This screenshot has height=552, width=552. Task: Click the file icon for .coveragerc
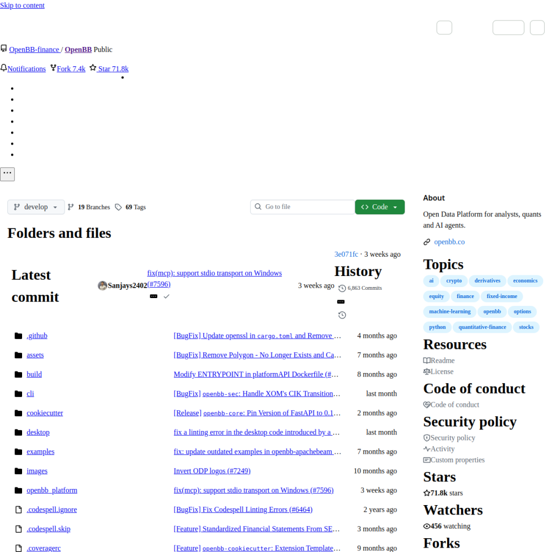[x=18, y=549]
